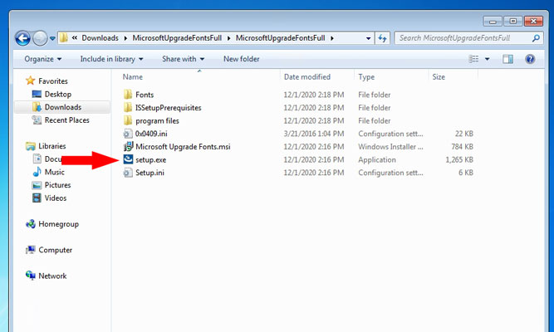Open the Organize menu
This screenshot has width=554, height=332.
pos(42,59)
